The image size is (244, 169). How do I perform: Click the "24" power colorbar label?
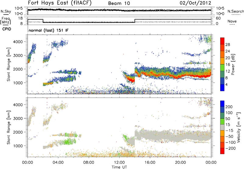(x=228, y=51)
